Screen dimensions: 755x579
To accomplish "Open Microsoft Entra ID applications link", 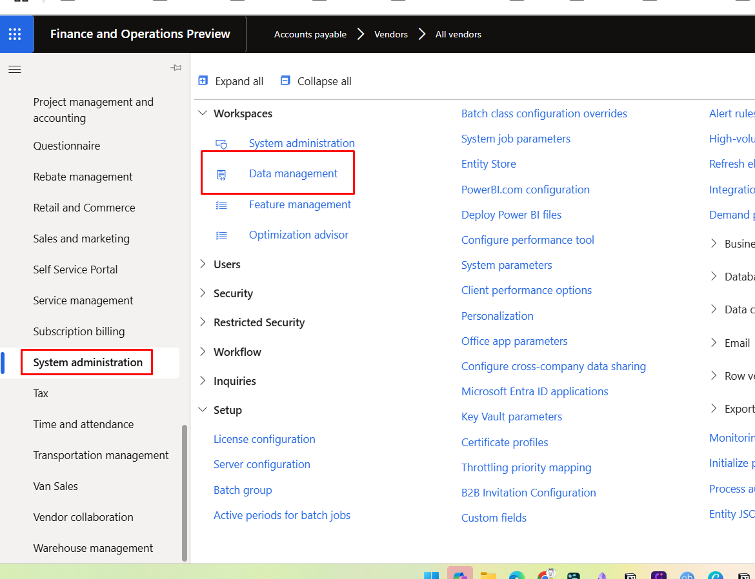I will pos(534,391).
